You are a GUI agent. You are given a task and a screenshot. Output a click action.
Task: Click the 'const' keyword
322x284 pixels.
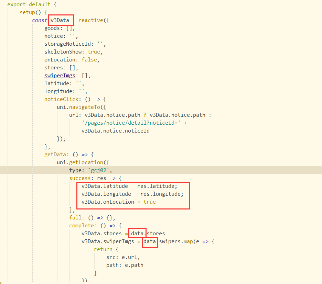40,20
